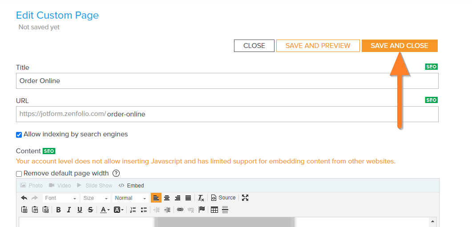Image resolution: width=472 pixels, height=227 pixels.
Task: Open the Normal paragraph format dropdown
Action: coord(130,198)
